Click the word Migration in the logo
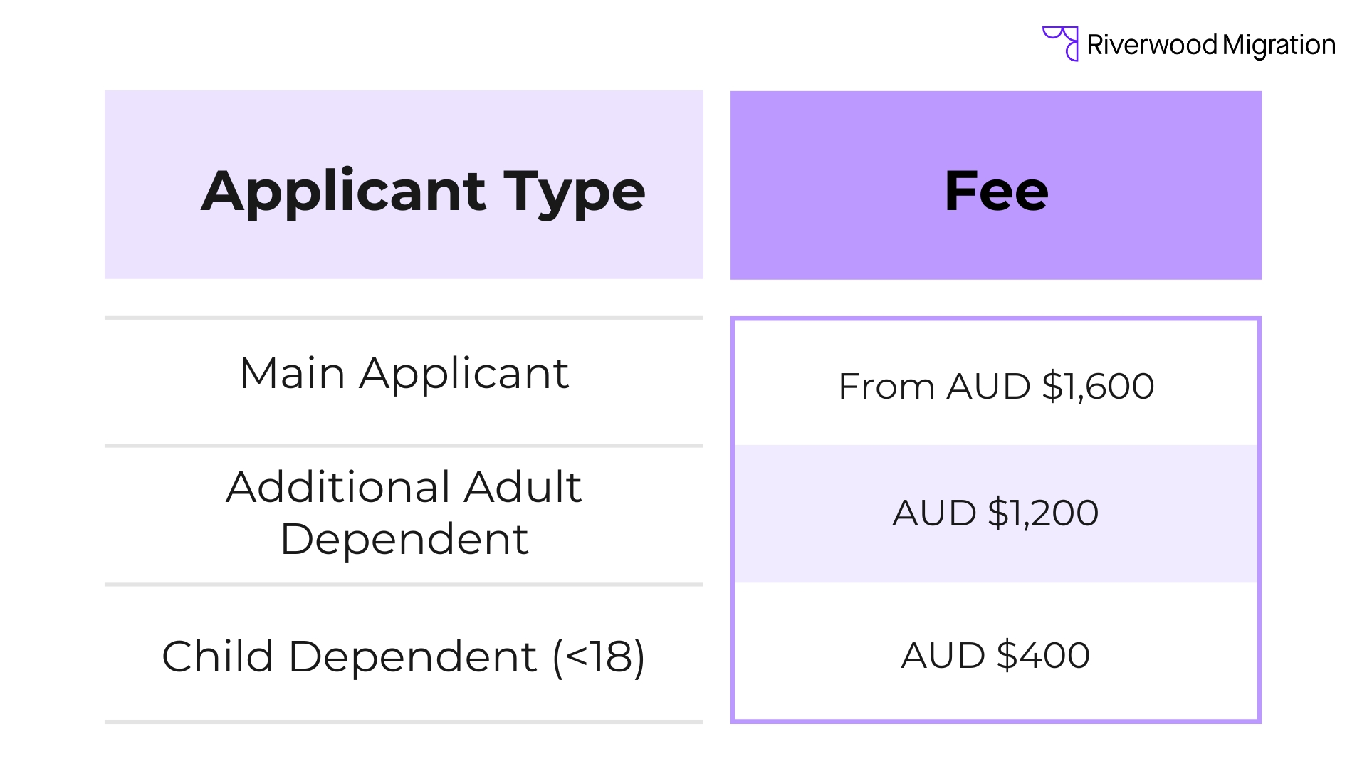This screenshot has height=769, width=1367. pos(1279,46)
